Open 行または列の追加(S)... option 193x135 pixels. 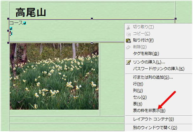point(153,77)
